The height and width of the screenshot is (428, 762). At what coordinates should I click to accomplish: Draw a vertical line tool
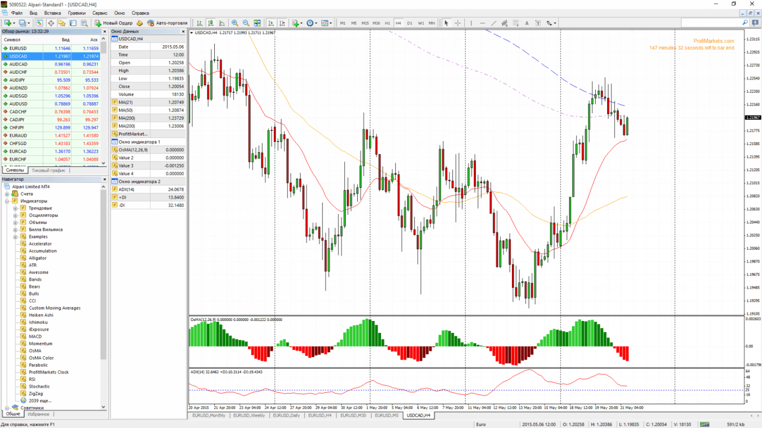pos(471,23)
